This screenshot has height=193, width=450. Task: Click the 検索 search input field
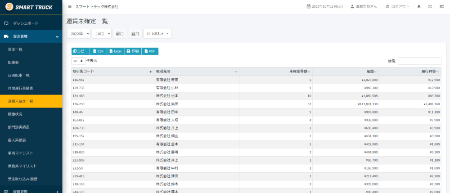coord(419,61)
